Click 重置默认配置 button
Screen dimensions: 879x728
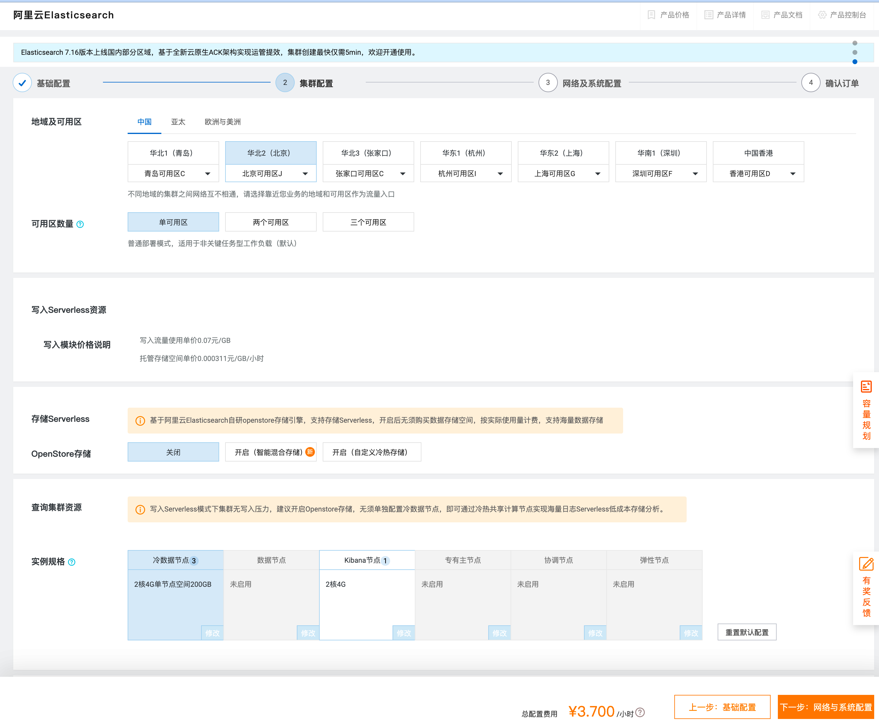pyautogui.click(x=747, y=632)
